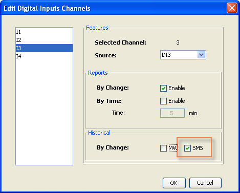This screenshot has width=240, height=193.
Task: Select channel I1 in the list
Action: (44, 32)
